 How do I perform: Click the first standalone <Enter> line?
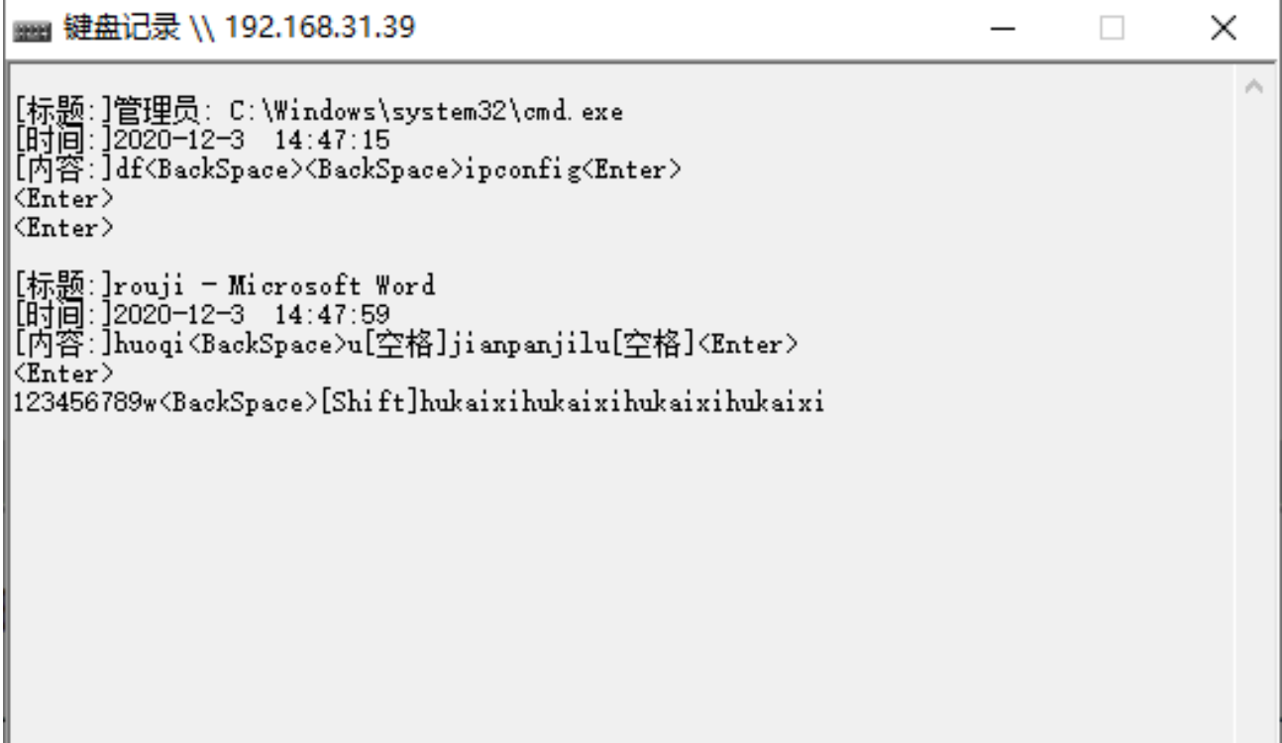pyautogui.click(x=62, y=199)
